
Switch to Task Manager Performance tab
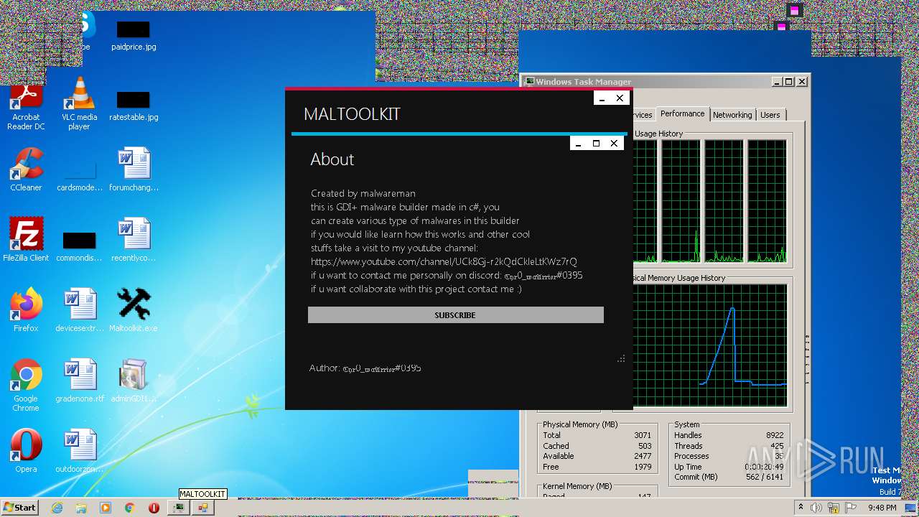point(682,113)
